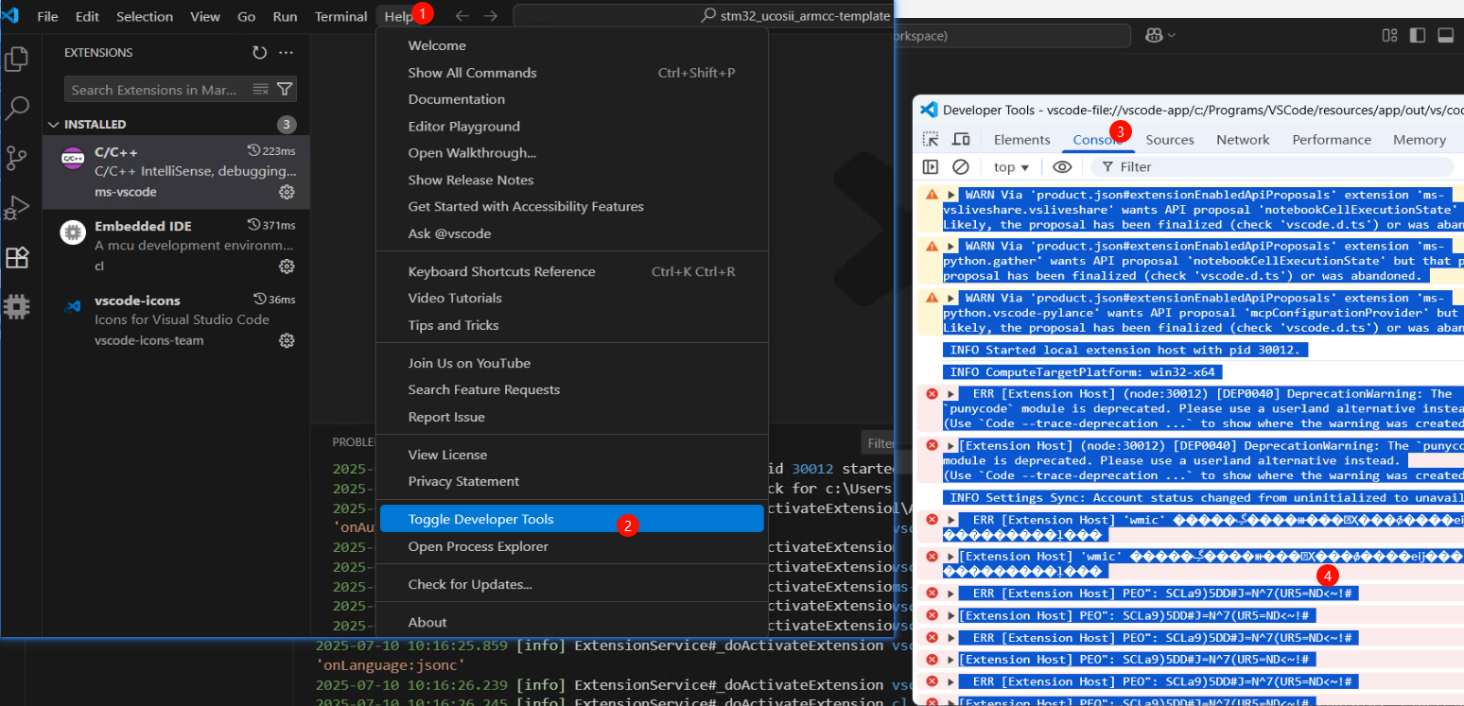The width and height of the screenshot is (1464, 706).
Task: Open manage gear for C/C++ extension
Action: pyautogui.click(x=287, y=192)
